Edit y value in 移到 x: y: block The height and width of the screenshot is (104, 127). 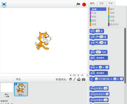coord(107,67)
